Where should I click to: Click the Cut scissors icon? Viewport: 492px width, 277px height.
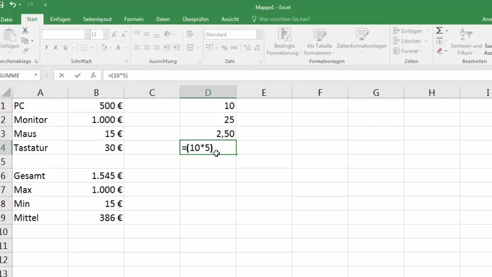point(25,31)
